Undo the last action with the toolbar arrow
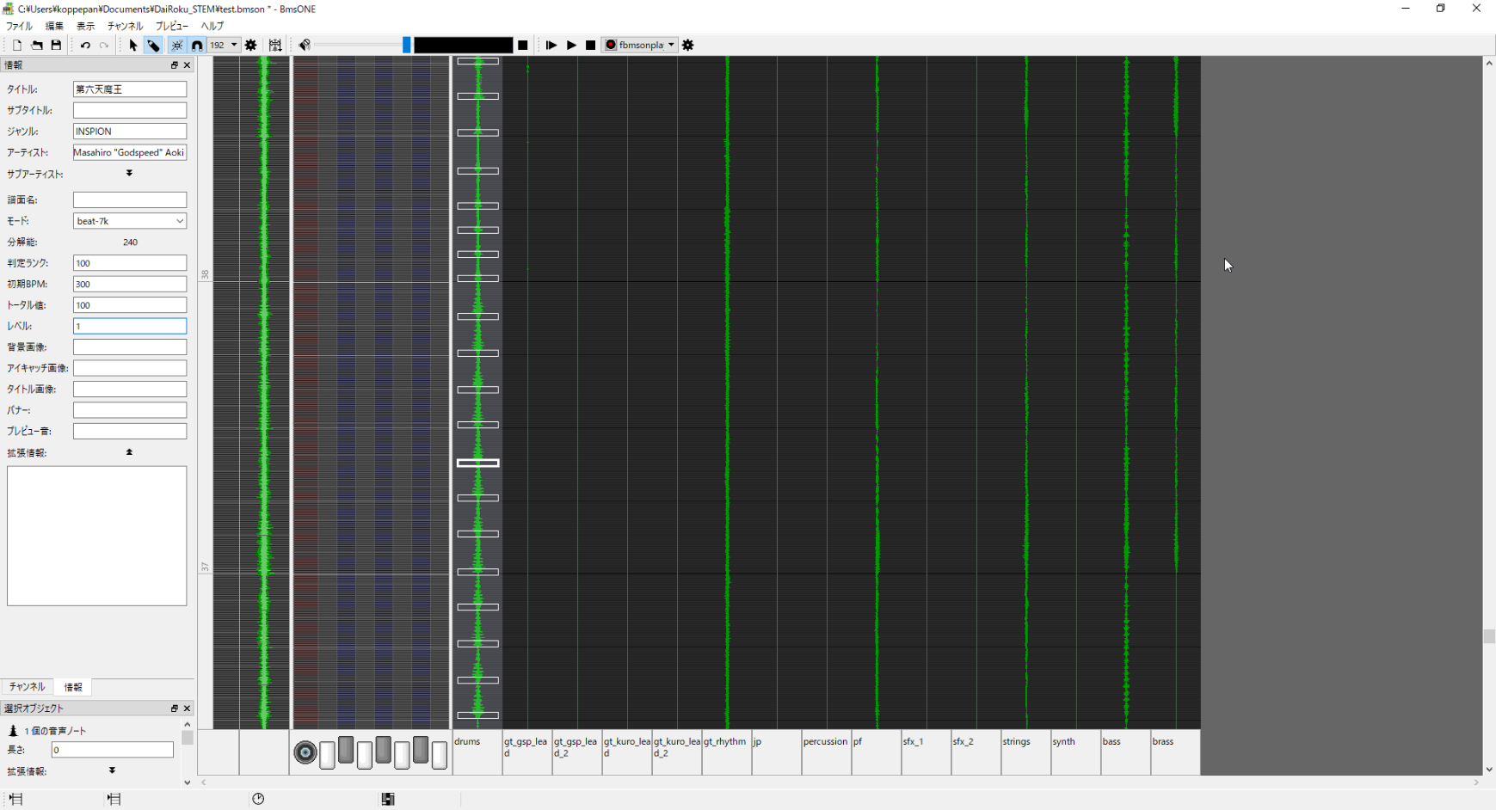 pyautogui.click(x=85, y=45)
